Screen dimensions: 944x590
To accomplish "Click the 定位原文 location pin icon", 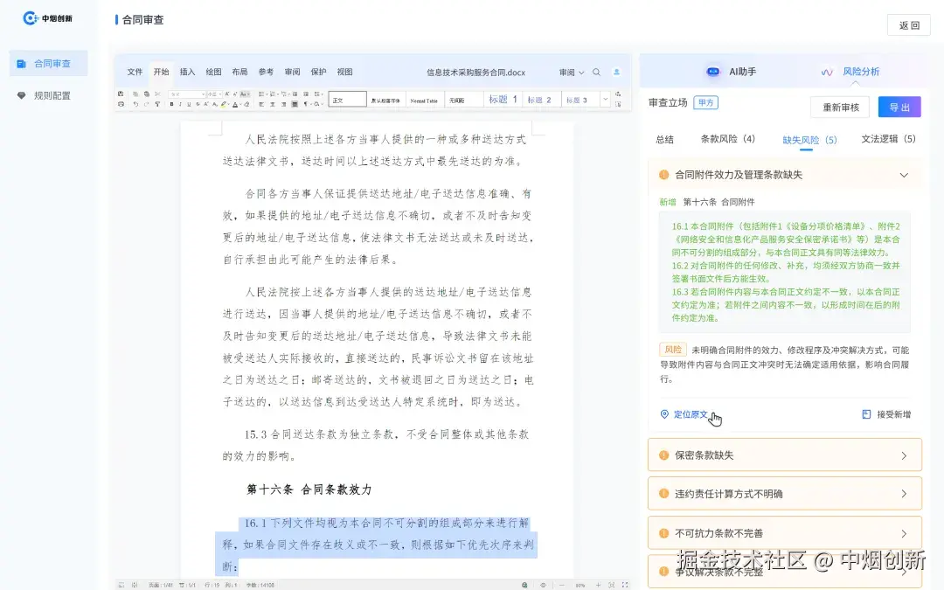I will [666, 416].
